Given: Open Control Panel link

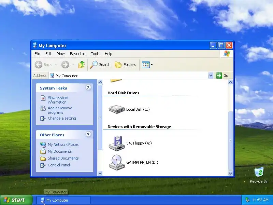Looking at the screenshot, I should point(59,165).
